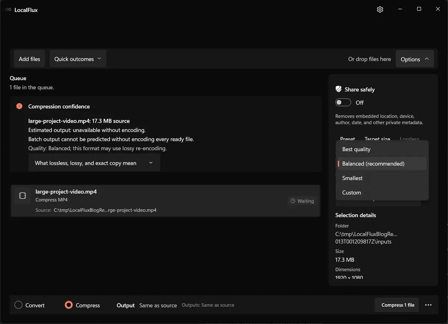
Task: Click the Queue heading
Action: click(18, 78)
